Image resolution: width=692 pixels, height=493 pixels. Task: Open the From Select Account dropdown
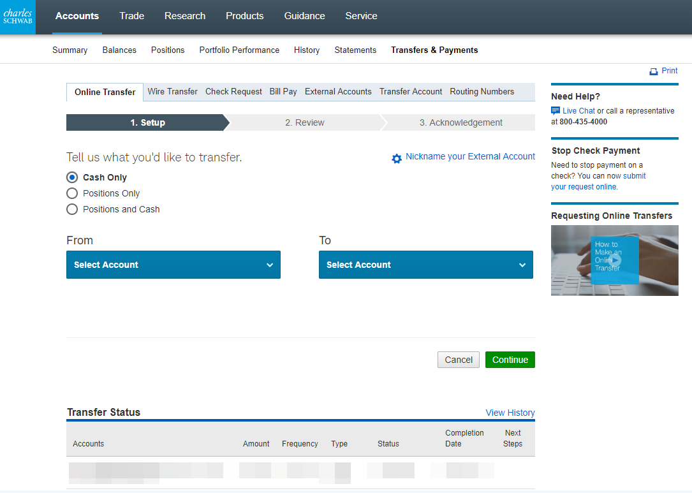[x=173, y=265]
